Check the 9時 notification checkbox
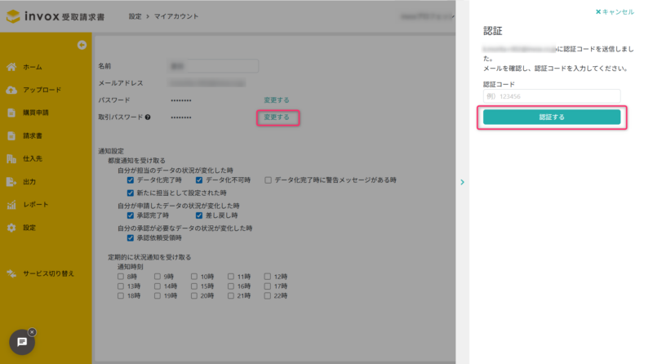This screenshot has width=653, height=364. (158, 277)
